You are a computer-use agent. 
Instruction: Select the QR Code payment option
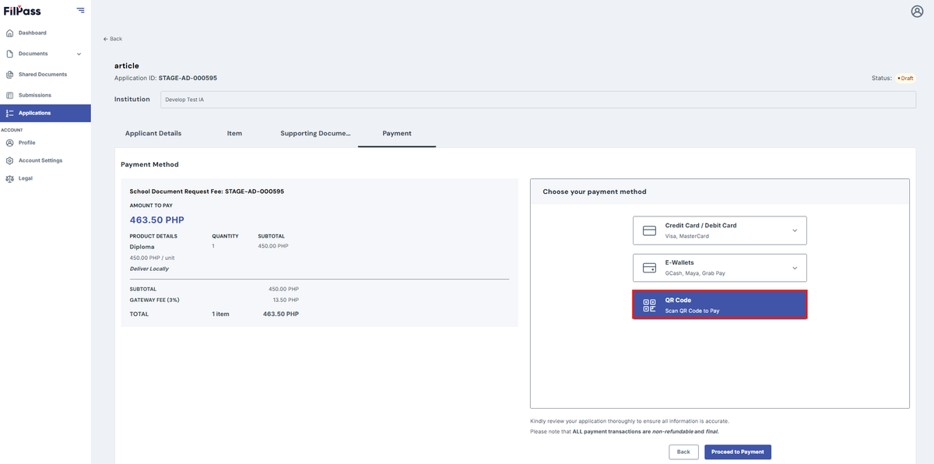point(720,304)
